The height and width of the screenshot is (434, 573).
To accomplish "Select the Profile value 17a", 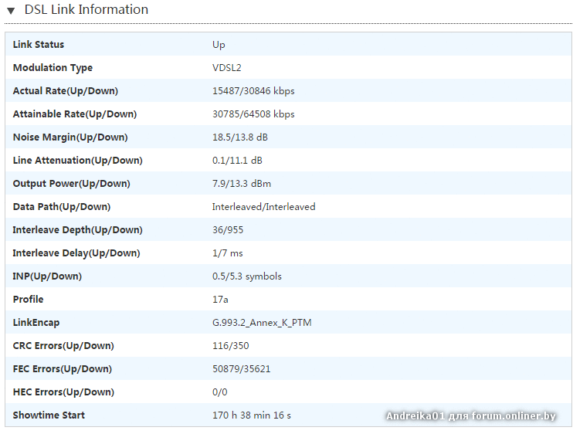I will pyautogui.click(x=220, y=300).
